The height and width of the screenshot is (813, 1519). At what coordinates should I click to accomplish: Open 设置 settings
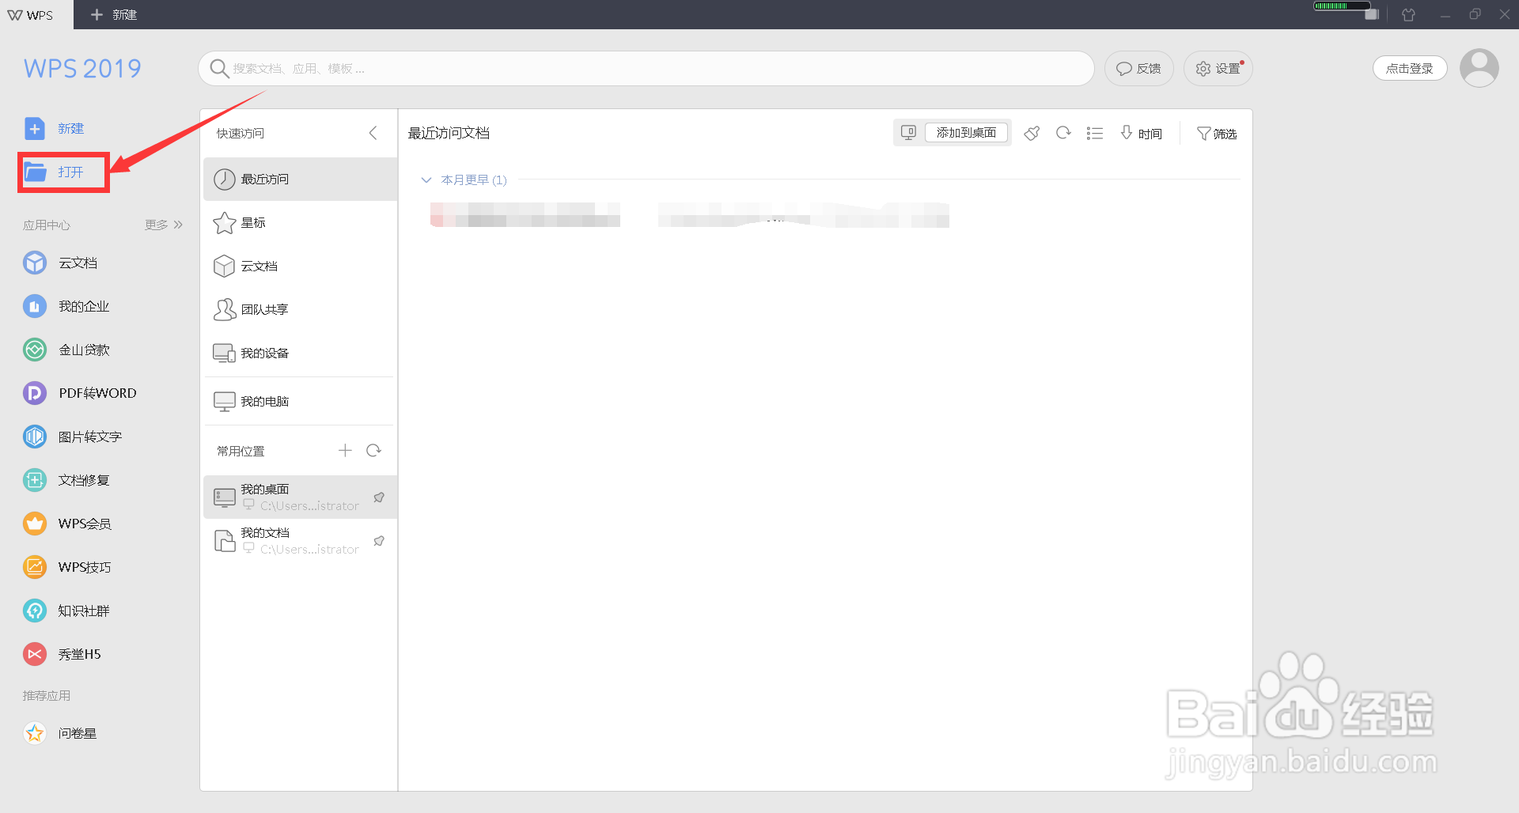(x=1218, y=69)
